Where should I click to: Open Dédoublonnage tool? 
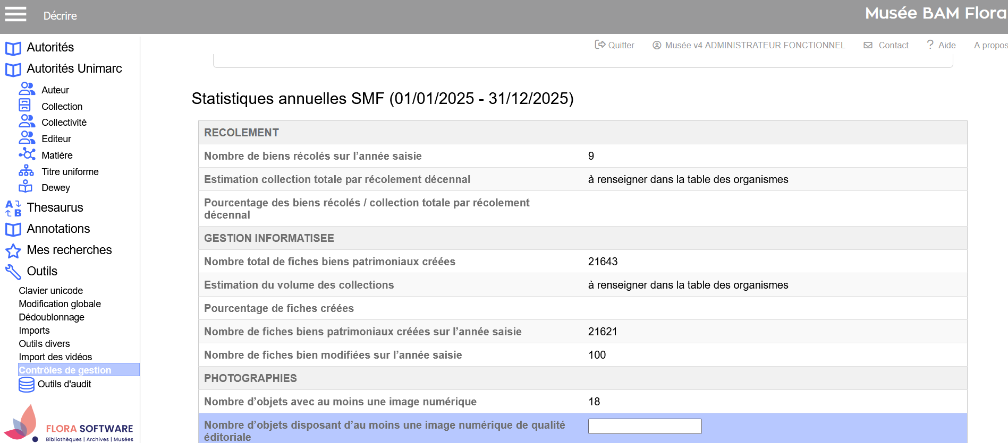click(x=52, y=317)
